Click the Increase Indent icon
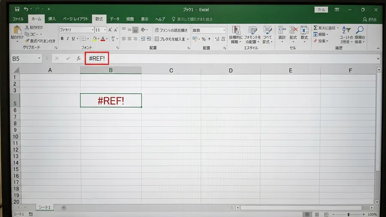The image size is (386, 217). pyautogui.click(x=149, y=39)
